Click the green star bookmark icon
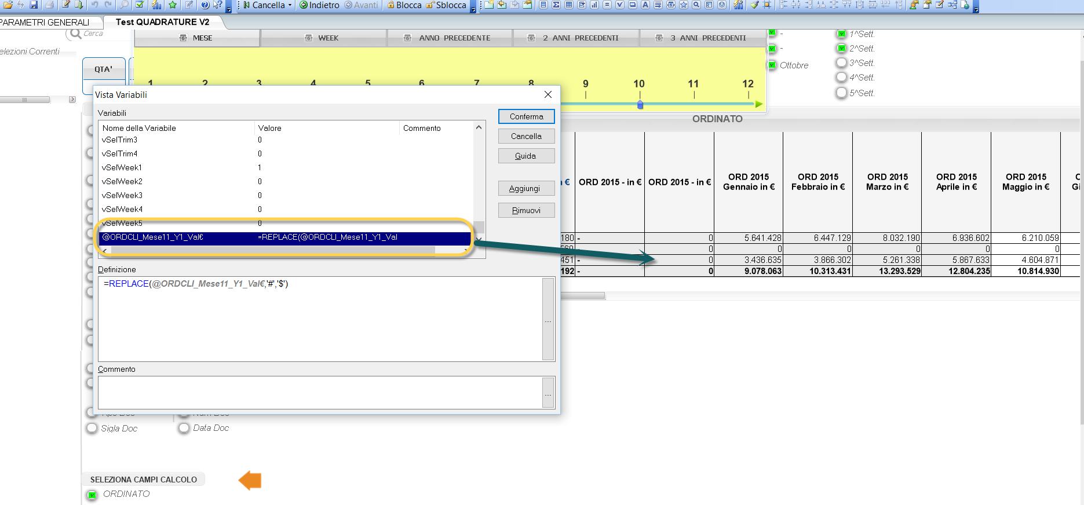This screenshot has height=505, width=1084. coord(173,5)
